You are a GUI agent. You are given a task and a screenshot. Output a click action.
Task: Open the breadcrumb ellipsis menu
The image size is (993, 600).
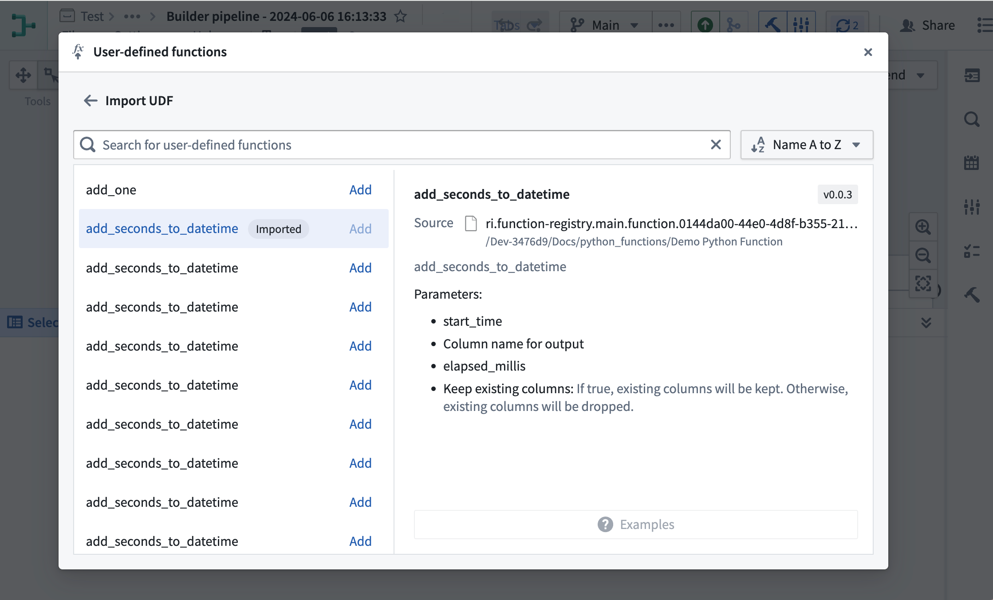tap(132, 16)
